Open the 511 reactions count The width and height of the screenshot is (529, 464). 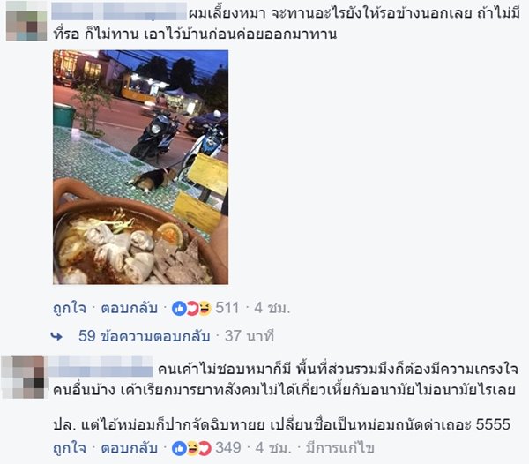(227, 308)
